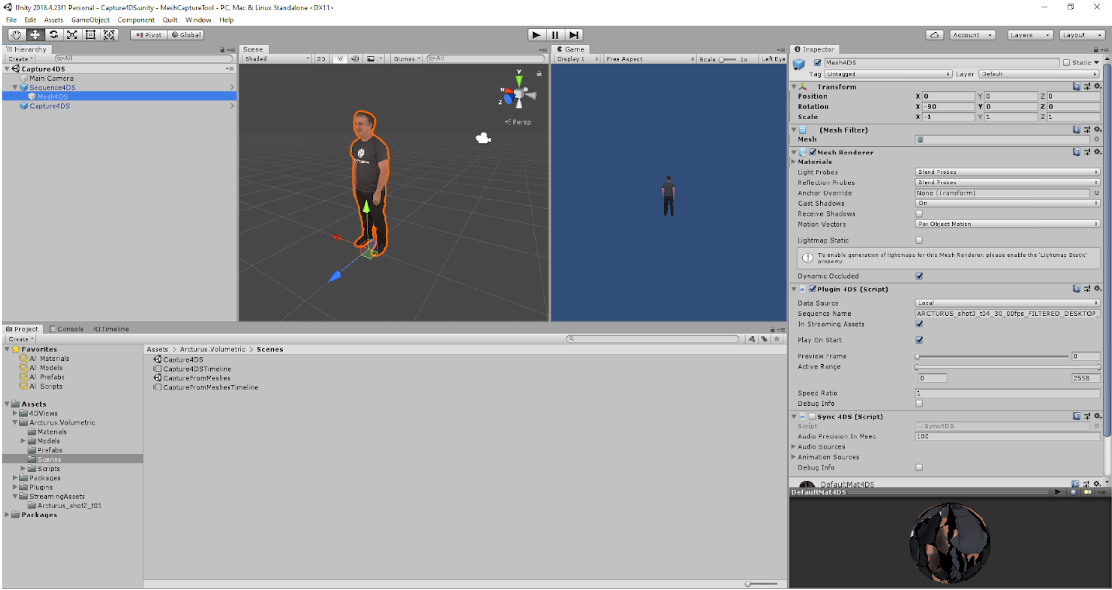Switch to the Console tab
This screenshot has height=590, width=1112.
pos(67,329)
